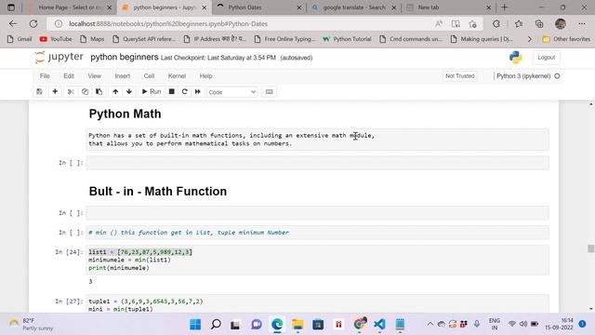Open the Other favorites folder

566,39
